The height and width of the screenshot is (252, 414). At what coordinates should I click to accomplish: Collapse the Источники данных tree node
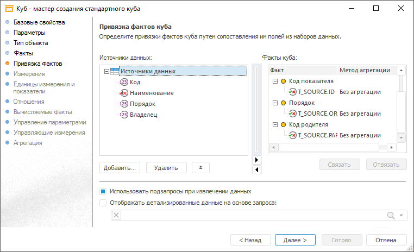tap(106, 71)
